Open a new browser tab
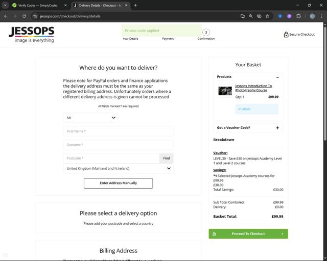This screenshot has width=327, height=261. click(135, 6)
